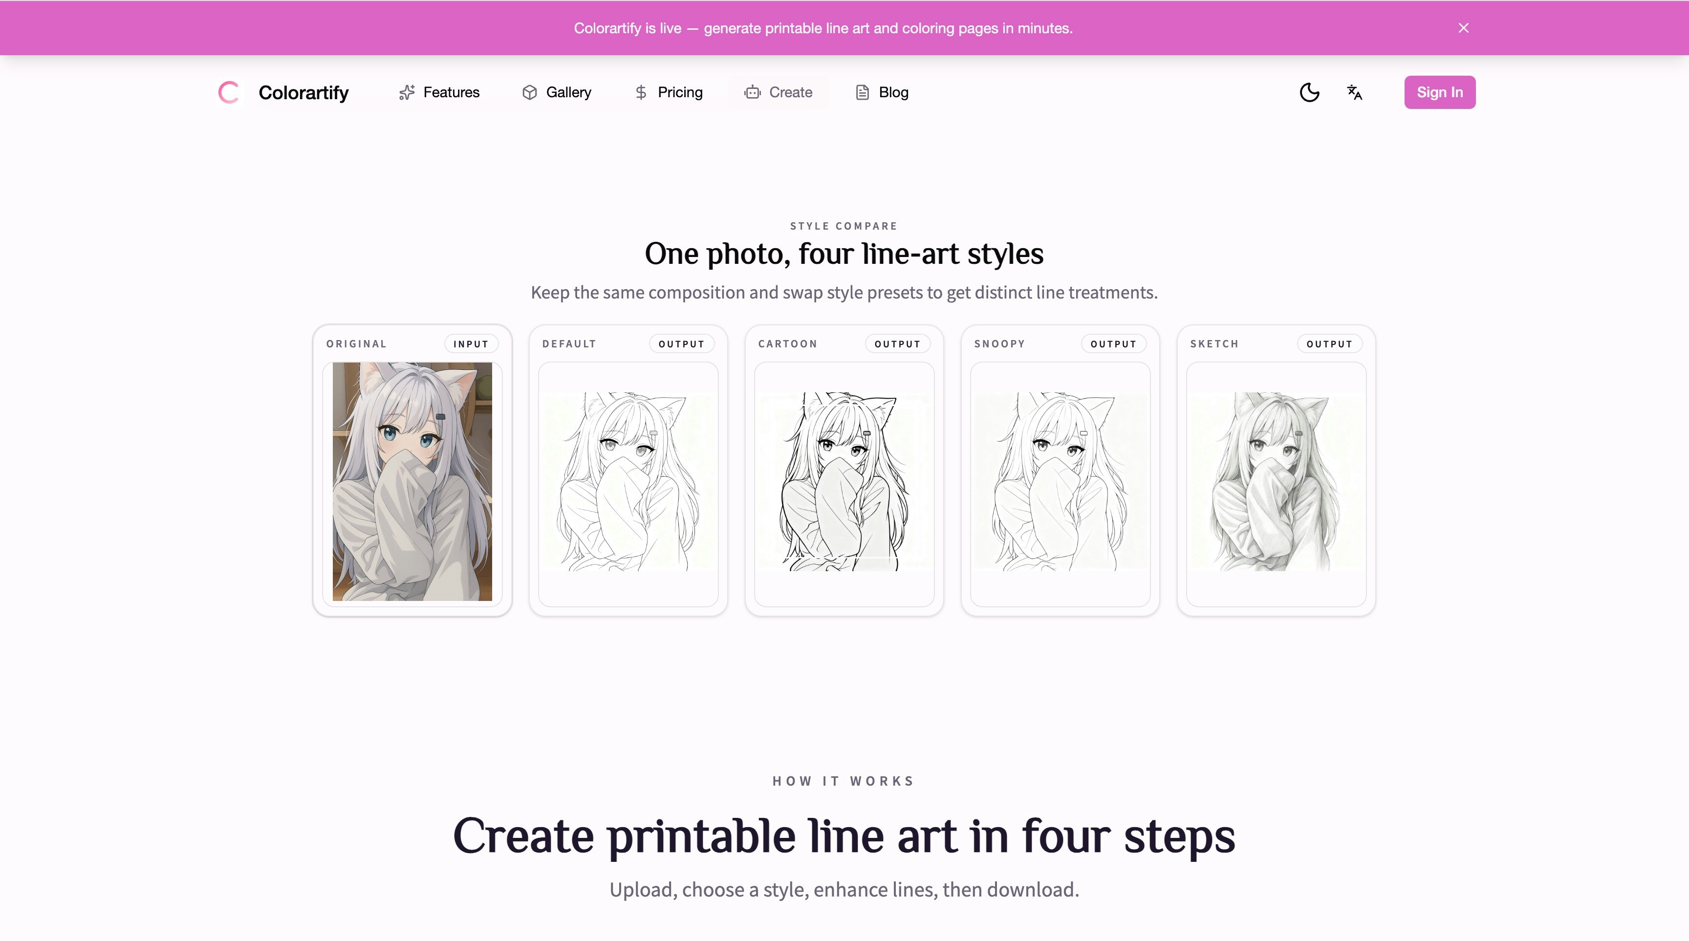The height and width of the screenshot is (941, 1689).
Task: Toggle the INPUT badge on Original card
Action: click(x=471, y=343)
